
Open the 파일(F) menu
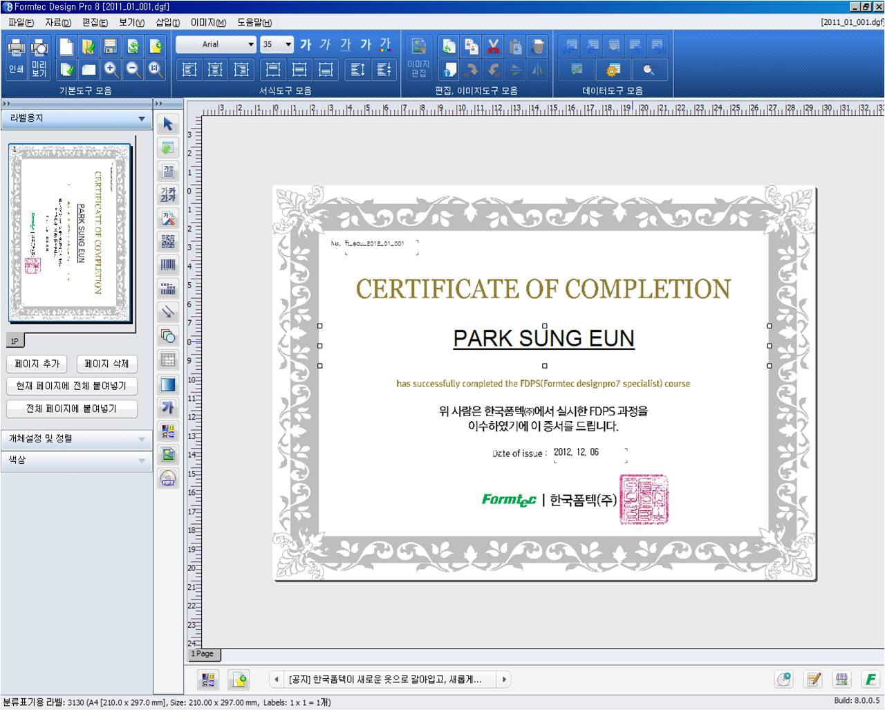21,22
